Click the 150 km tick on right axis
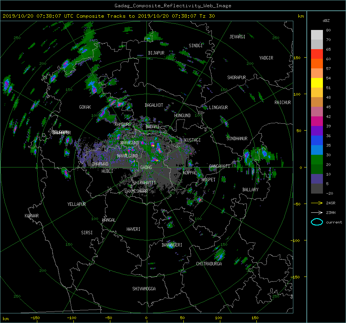346x323 pixels. [297, 58]
